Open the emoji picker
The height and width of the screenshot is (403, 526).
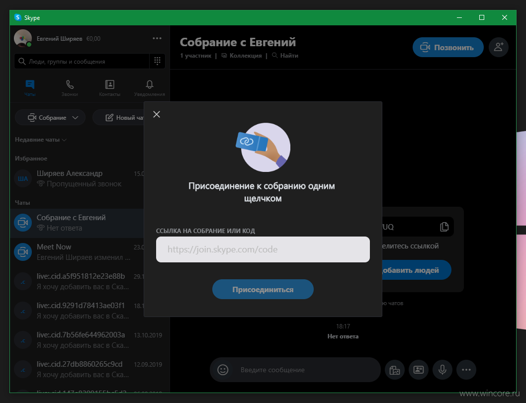pos(223,370)
